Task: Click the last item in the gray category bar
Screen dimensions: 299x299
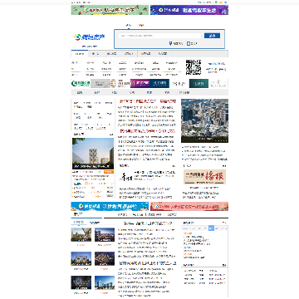Action: [x=184, y=93]
